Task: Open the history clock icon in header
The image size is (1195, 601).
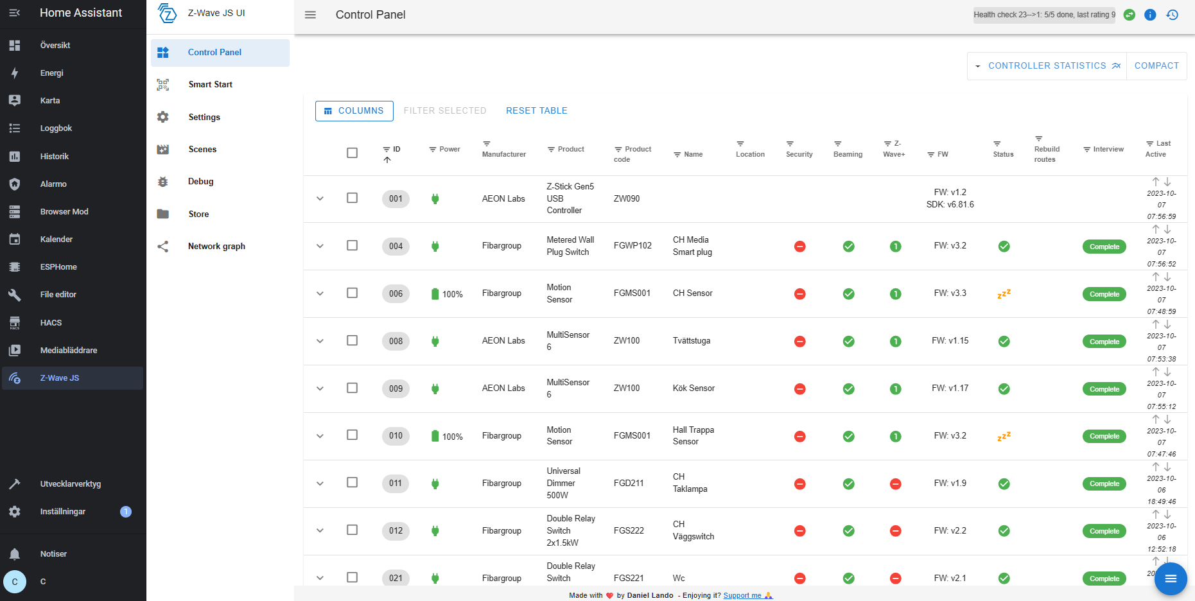Action: 1172,15
